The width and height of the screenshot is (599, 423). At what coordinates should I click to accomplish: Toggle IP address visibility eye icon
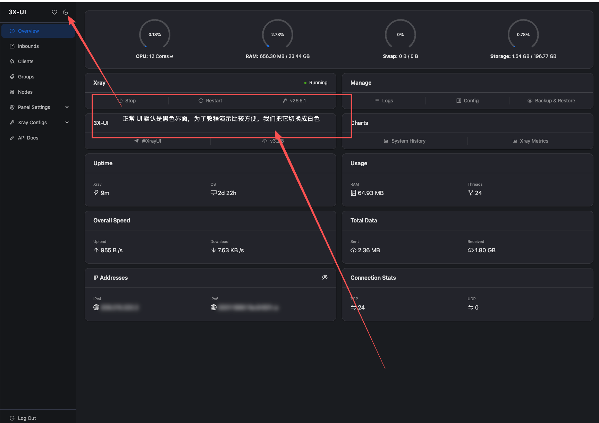pyautogui.click(x=325, y=277)
